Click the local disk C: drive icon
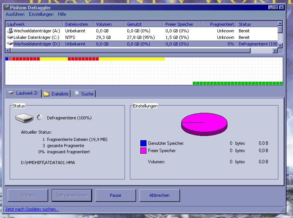Screen dimensions: 293x218 pos(10,37)
